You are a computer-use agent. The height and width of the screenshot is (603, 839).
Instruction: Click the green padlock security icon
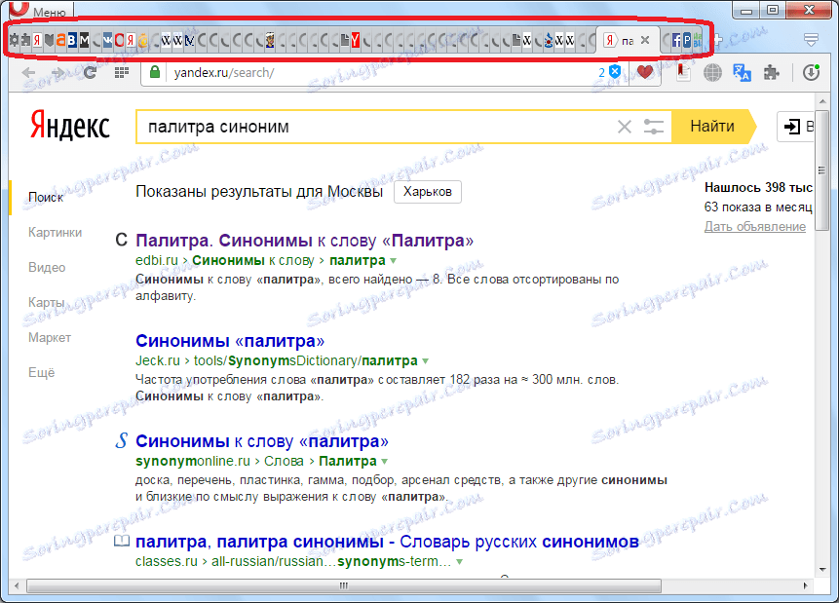pyautogui.click(x=155, y=72)
